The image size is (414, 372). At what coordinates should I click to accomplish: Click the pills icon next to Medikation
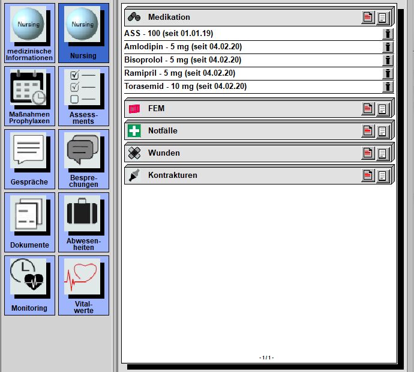tap(134, 17)
